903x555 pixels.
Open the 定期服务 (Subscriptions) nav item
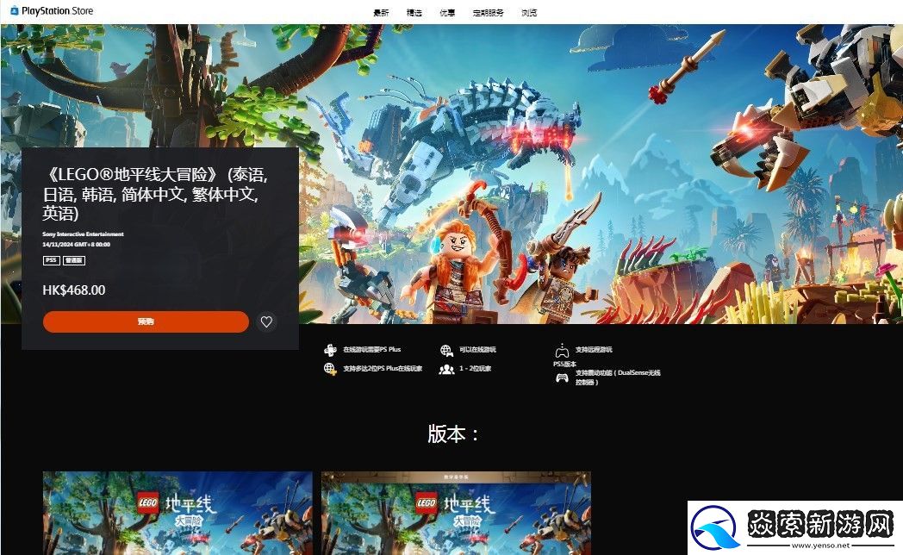[x=489, y=12]
